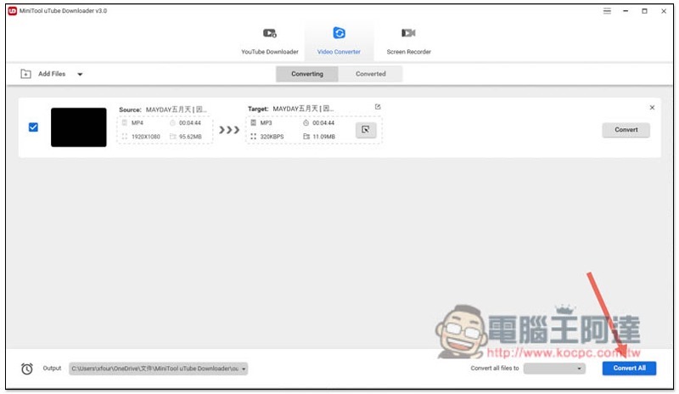679x394 pixels.
Task: Expand the Add Files dropdown arrow
Action: (80, 74)
